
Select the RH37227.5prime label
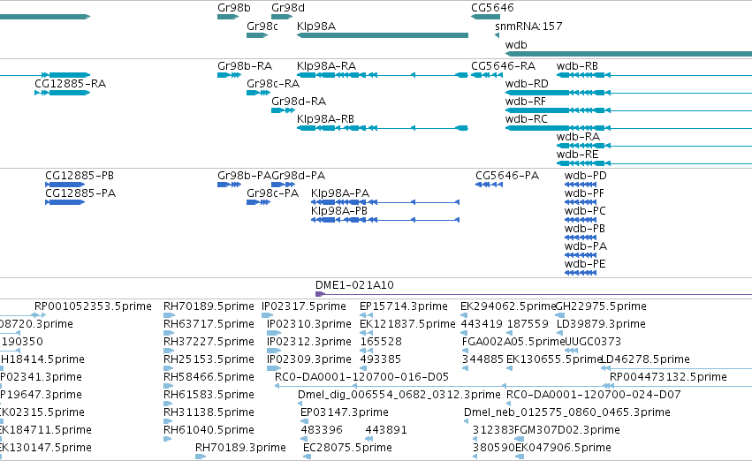209,342
